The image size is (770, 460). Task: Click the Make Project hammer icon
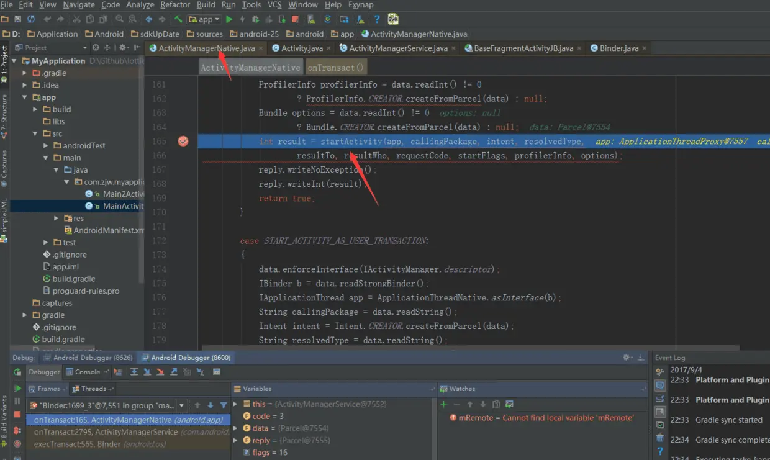pos(178,19)
